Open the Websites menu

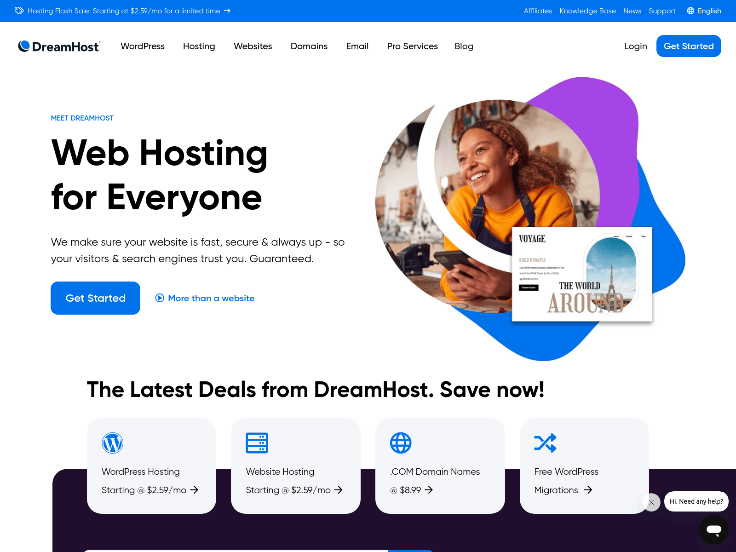[x=253, y=46]
